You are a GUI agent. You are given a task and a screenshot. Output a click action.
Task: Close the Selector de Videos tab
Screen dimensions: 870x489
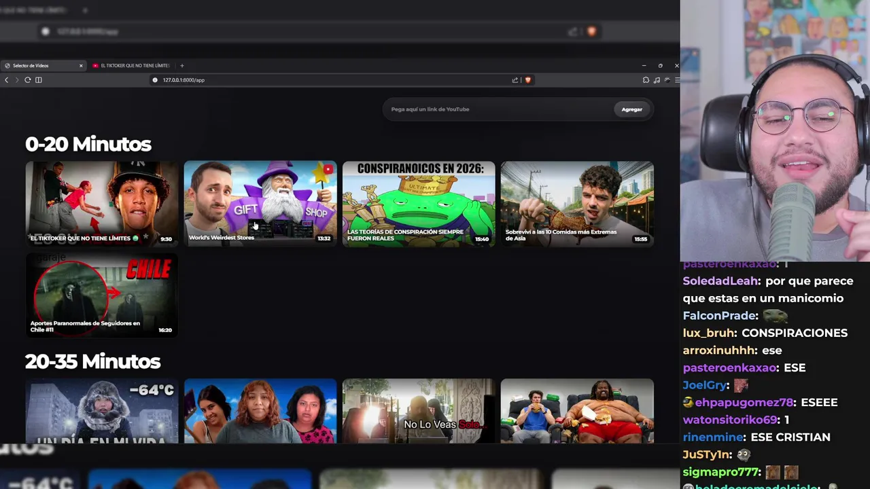tap(81, 66)
